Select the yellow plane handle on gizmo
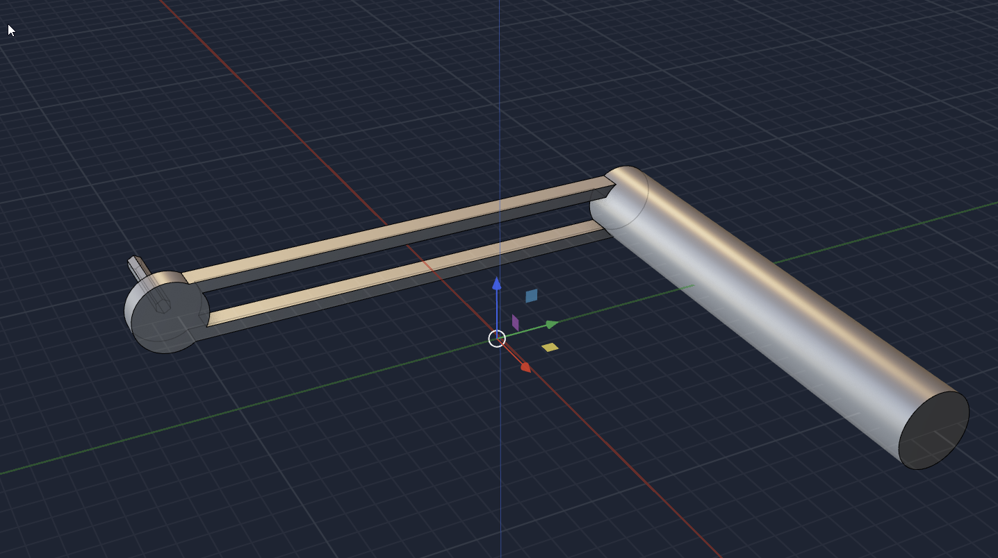 click(x=550, y=347)
